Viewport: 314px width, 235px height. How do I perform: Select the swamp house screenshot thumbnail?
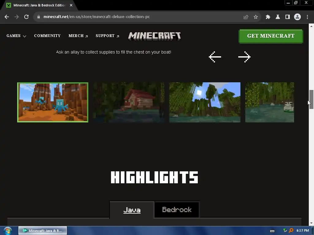(x=128, y=102)
